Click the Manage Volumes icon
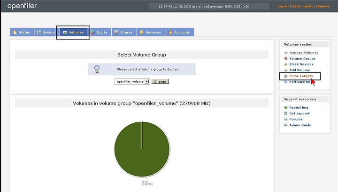Screen dimensions: 338x192 (x=285, y=53)
